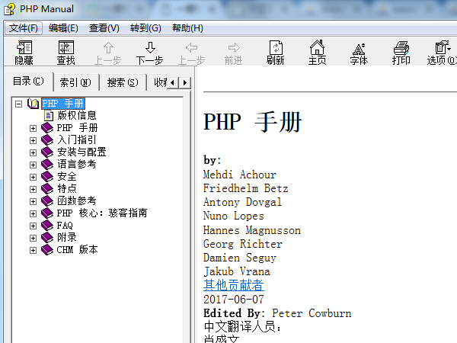Click the date 2017-06-07

[x=234, y=300]
